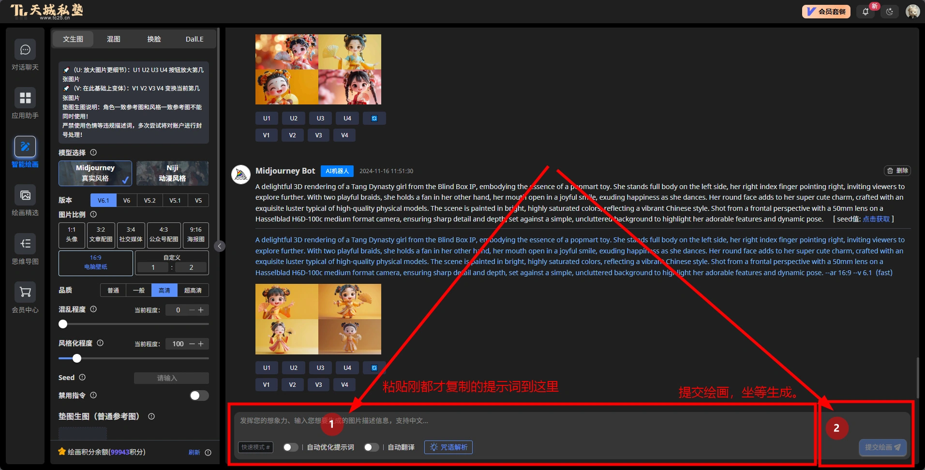This screenshot has height=470, width=925.
Task: Toggle dark mode moon icon
Action: (x=890, y=12)
